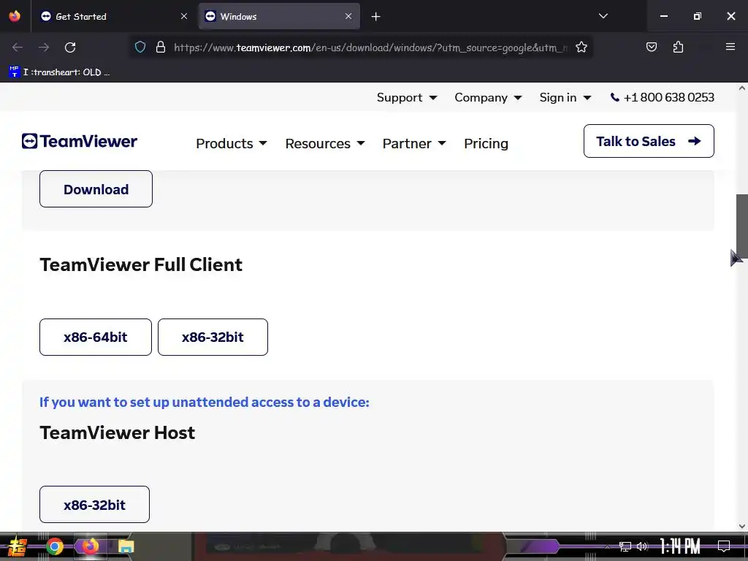This screenshot has width=748, height=561.
Task: Download Full Client x86-64bit
Action: click(96, 337)
